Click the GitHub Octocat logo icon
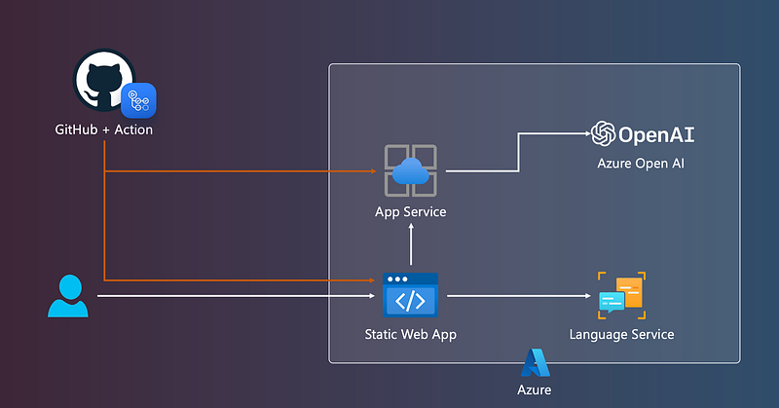Screen dimensions: 779x408 tap(104, 80)
